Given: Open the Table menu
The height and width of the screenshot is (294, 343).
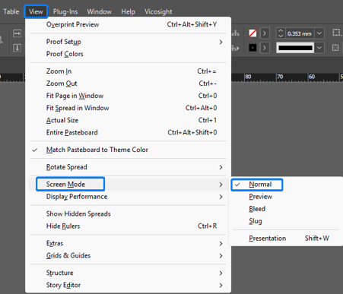Looking at the screenshot, I should [x=11, y=11].
